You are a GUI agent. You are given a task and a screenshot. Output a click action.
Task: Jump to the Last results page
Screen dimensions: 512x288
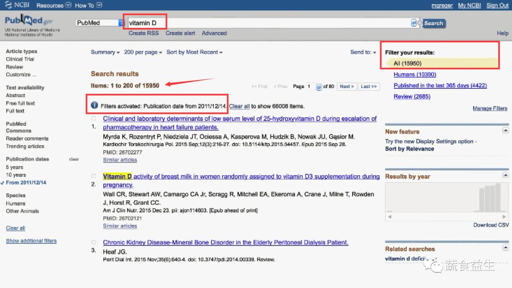[369, 86]
